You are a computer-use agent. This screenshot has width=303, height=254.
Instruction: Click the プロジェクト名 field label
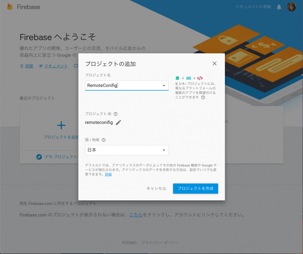[98, 75]
